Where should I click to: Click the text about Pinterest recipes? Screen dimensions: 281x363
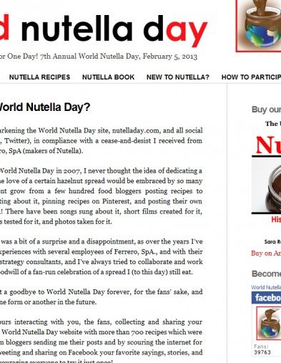click(101, 201)
